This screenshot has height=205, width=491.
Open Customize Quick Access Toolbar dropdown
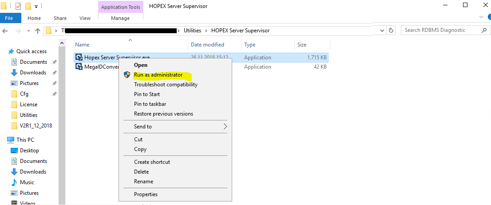coord(36,7)
